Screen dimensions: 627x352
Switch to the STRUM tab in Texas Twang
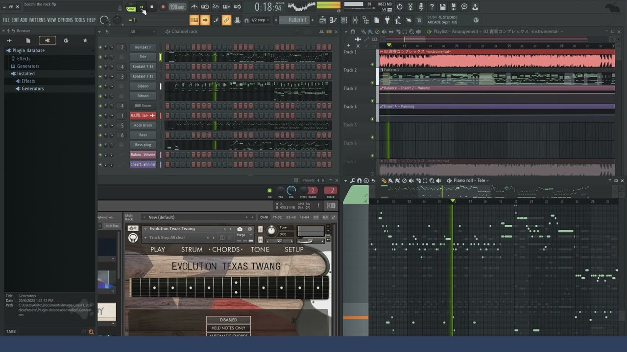click(x=192, y=249)
